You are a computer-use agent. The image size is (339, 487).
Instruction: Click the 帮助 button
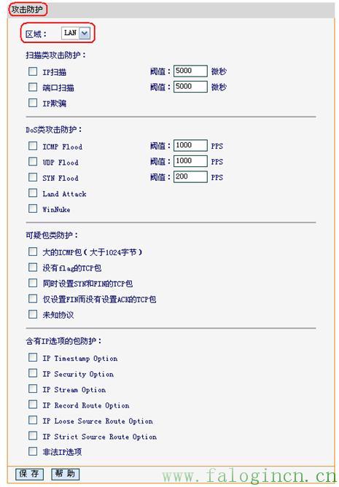click(x=66, y=474)
